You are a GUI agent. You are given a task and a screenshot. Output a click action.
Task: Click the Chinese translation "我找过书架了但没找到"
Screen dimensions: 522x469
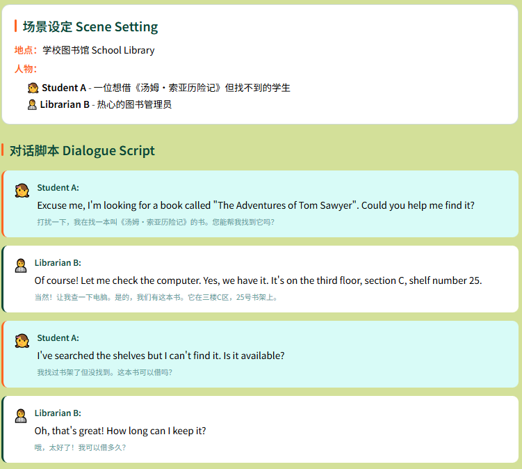tap(104, 372)
